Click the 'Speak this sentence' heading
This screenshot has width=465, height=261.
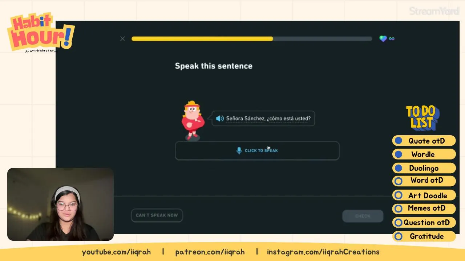click(x=214, y=66)
